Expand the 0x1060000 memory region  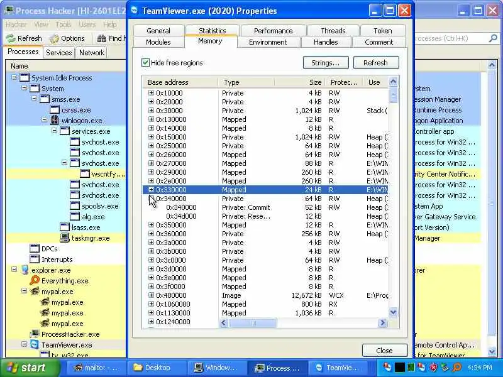(151, 304)
